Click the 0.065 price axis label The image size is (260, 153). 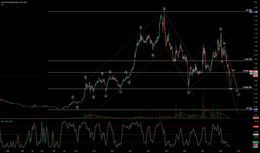[256, 112]
